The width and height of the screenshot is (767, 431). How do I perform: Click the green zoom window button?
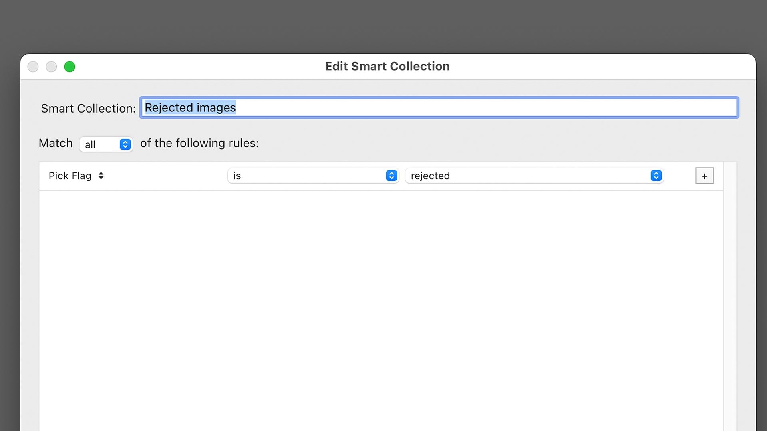70,67
